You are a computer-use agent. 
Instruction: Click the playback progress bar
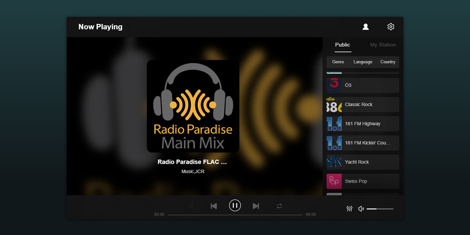tap(235, 215)
